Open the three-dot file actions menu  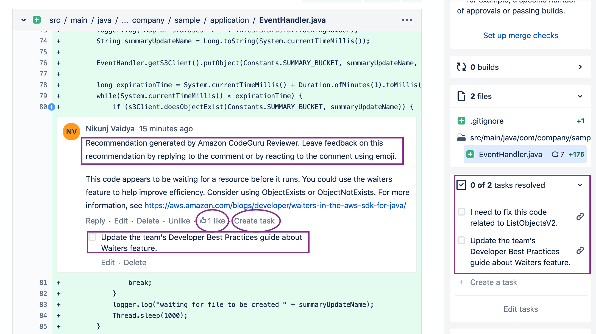[x=407, y=20]
